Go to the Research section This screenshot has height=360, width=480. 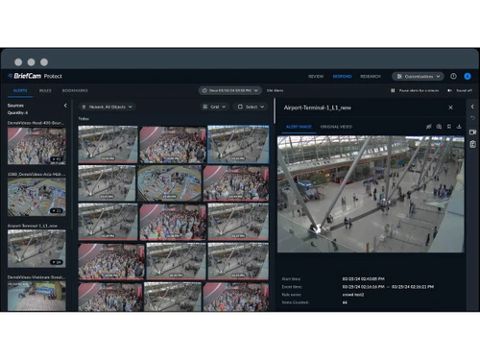[x=371, y=77]
